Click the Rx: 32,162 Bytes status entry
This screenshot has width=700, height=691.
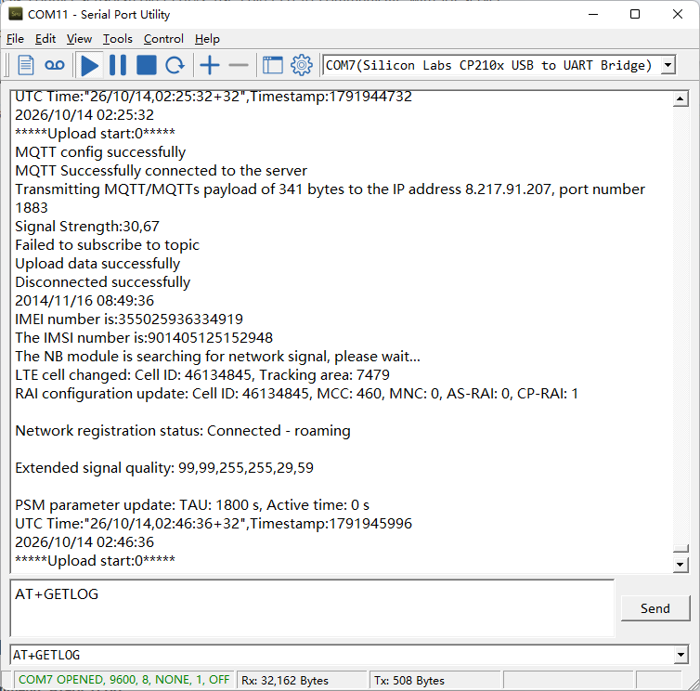[x=285, y=680]
